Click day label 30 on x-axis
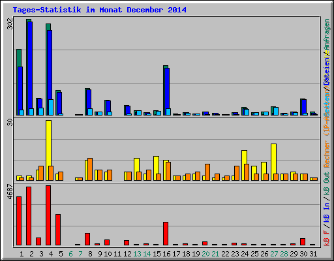 (303, 254)
